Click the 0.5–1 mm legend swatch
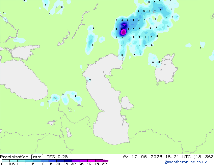This screenshot has height=165, width=214. click(x=14, y=161)
